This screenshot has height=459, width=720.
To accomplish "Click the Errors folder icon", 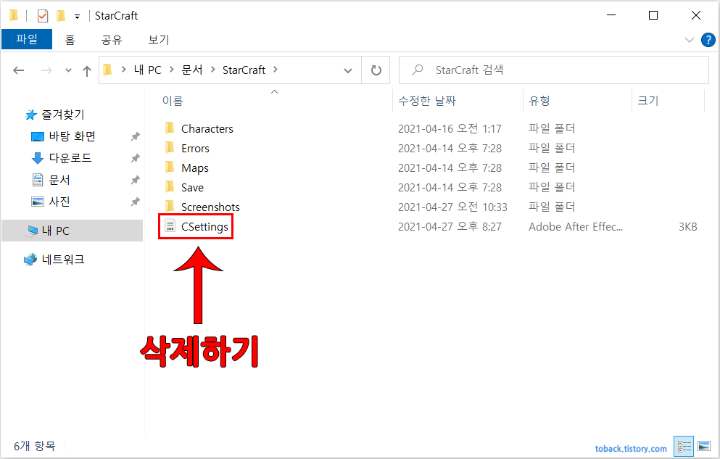I will tap(170, 147).
